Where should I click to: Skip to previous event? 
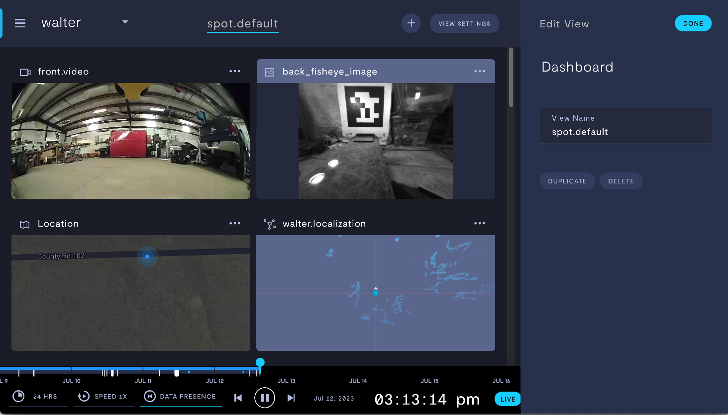tap(238, 398)
